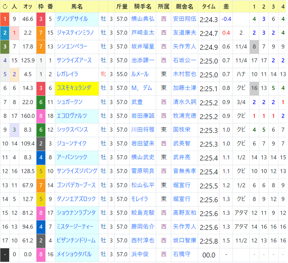The width and height of the screenshot is (288, 263).
Task: Open horse ショウナンラプンタ
Action: tap(76, 213)
